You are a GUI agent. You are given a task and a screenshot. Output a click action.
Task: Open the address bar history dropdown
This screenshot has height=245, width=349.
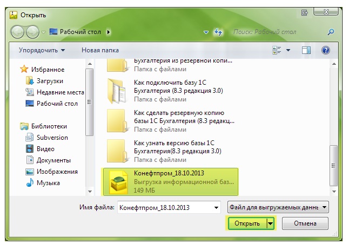pos(206,32)
